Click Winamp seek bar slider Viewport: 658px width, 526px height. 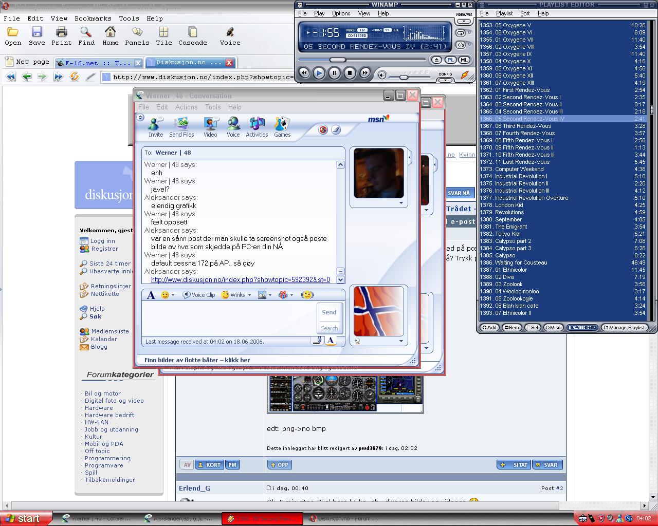[x=338, y=60]
